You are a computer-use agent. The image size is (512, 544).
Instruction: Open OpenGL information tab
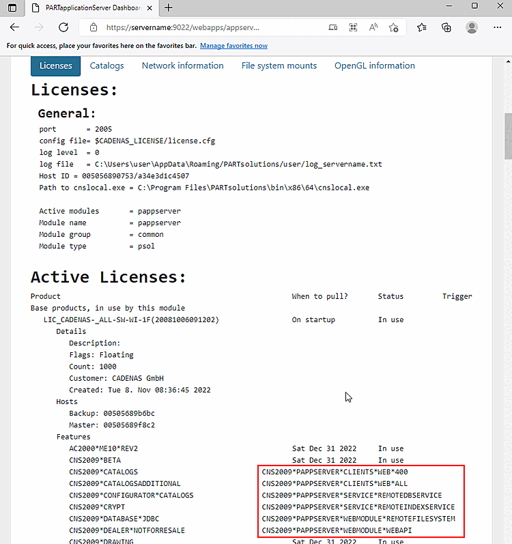tap(375, 66)
